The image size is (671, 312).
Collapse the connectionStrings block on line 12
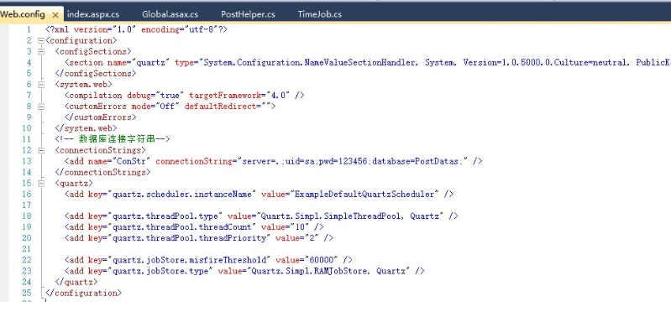pyautogui.click(x=41, y=150)
